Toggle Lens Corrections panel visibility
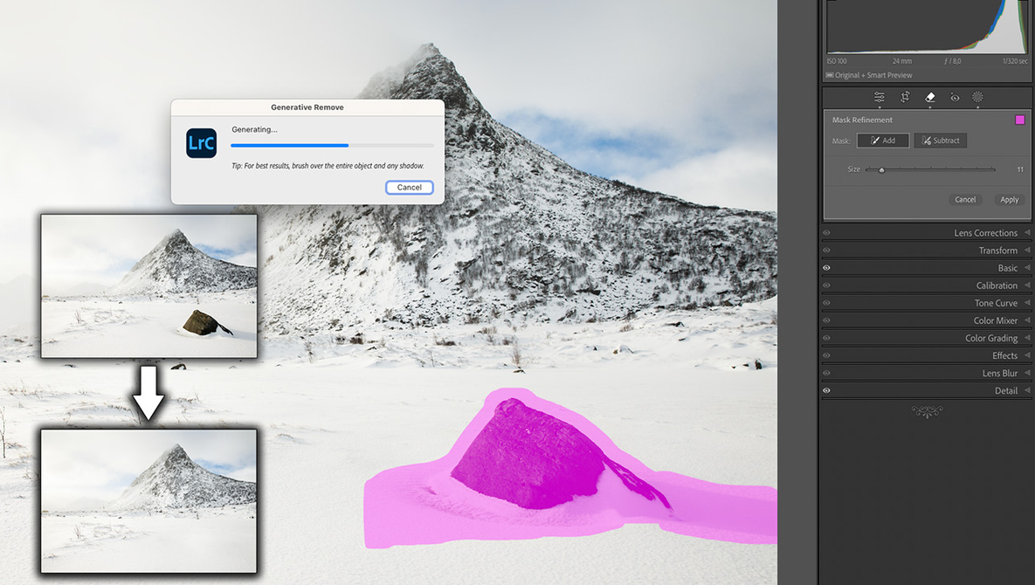 click(x=826, y=233)
